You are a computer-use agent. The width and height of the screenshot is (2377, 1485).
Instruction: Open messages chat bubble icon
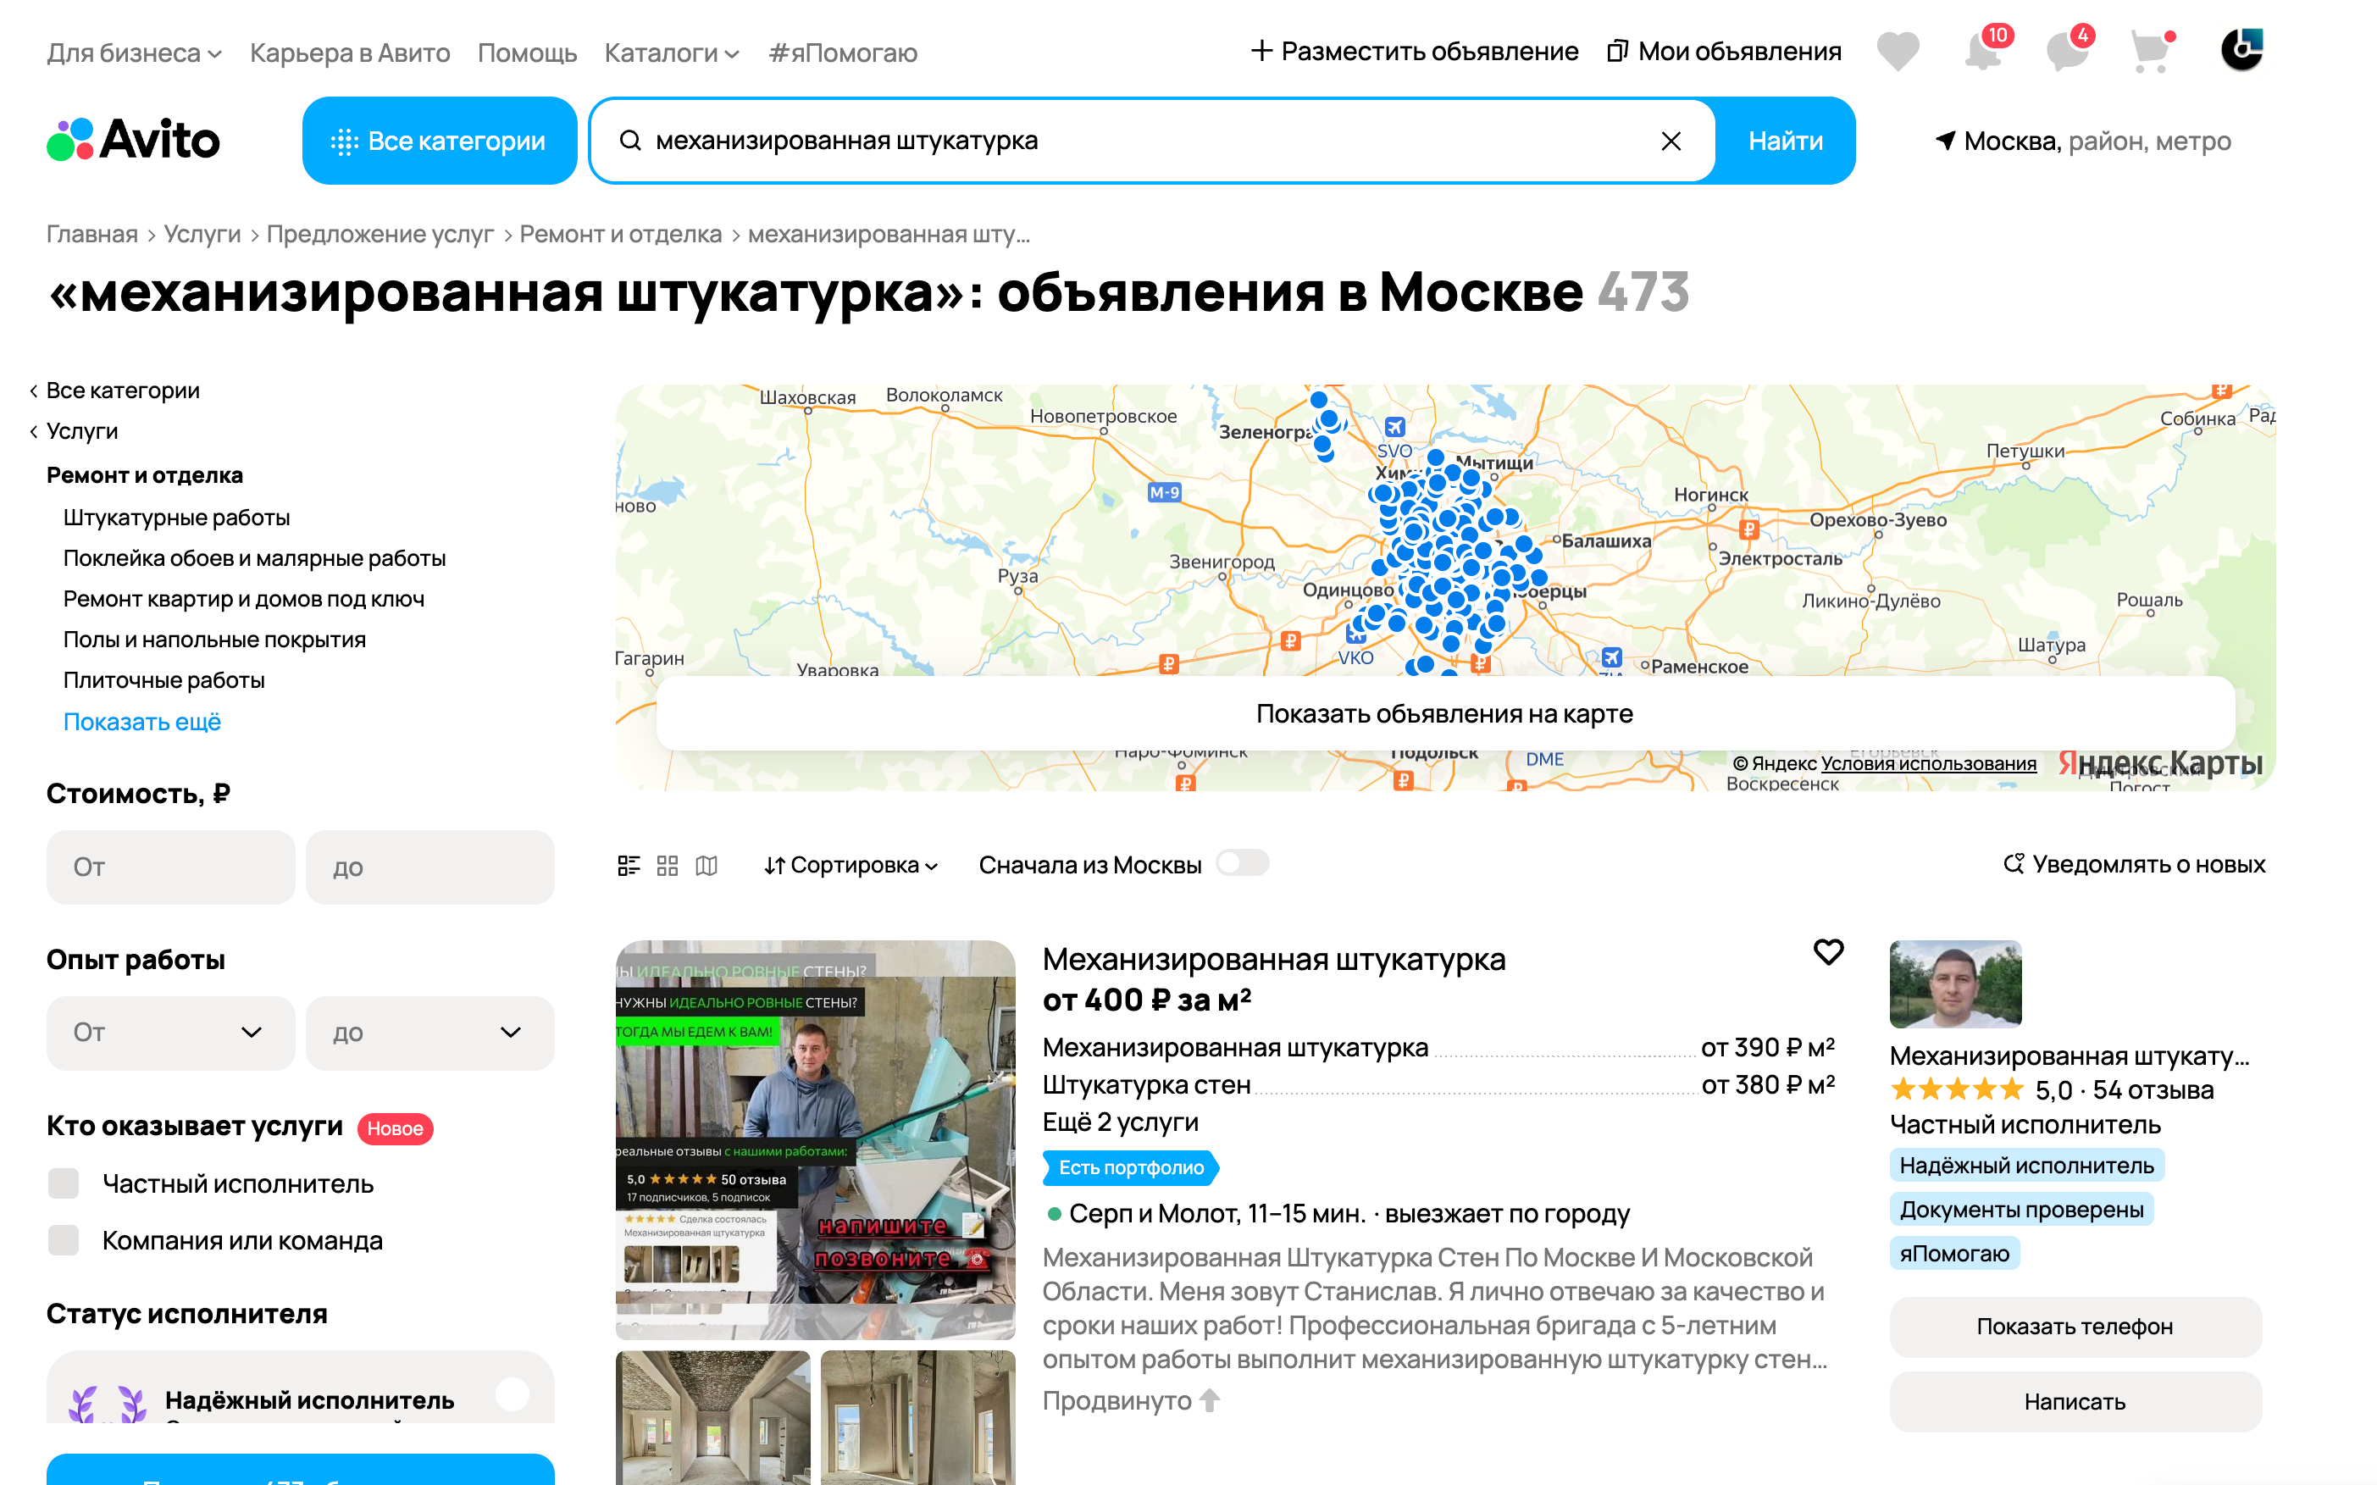click(x=2067, y=51)
